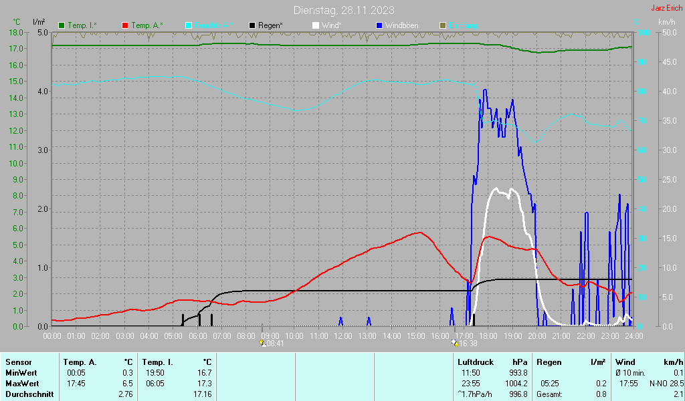Click the rain time '05:25'
Image resolution: width=685 pixels, height=401 pixels.
pos(550,384)
